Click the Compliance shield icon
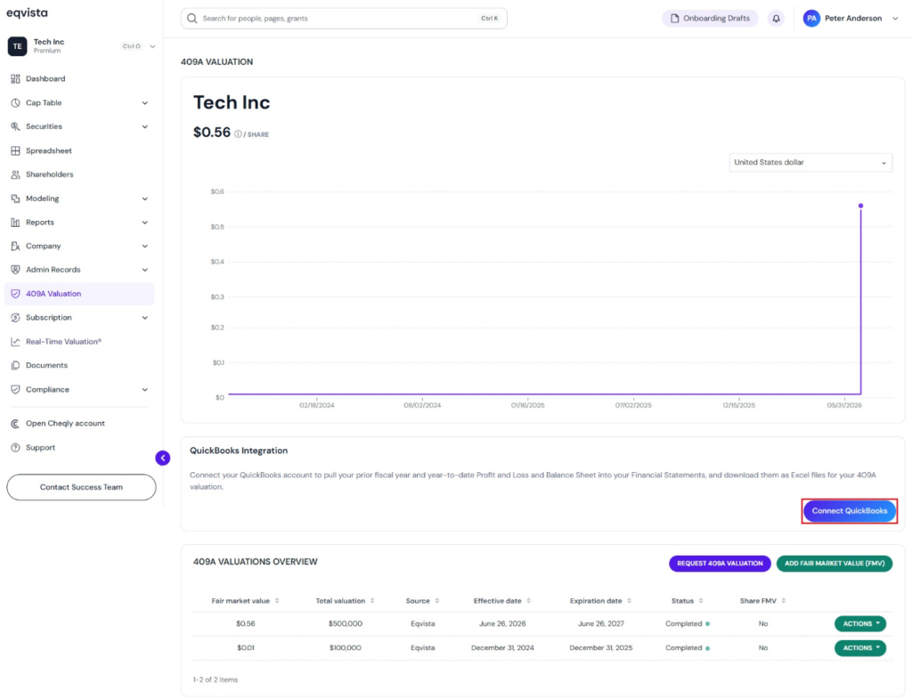 [x=15, y=390]
